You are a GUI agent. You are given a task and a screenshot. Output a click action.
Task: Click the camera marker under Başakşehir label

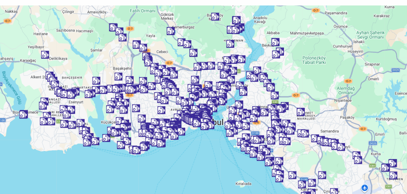(x=118, y=77)
